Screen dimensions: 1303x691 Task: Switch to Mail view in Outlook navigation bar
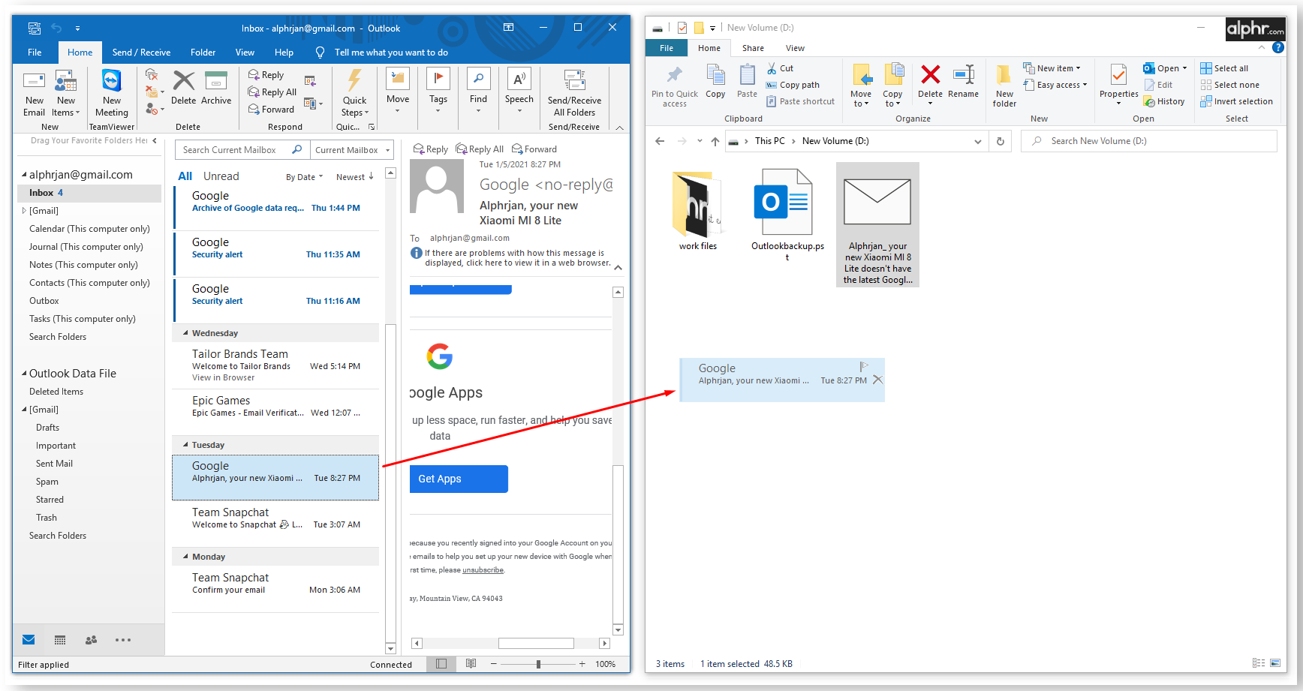coord(29,640)
